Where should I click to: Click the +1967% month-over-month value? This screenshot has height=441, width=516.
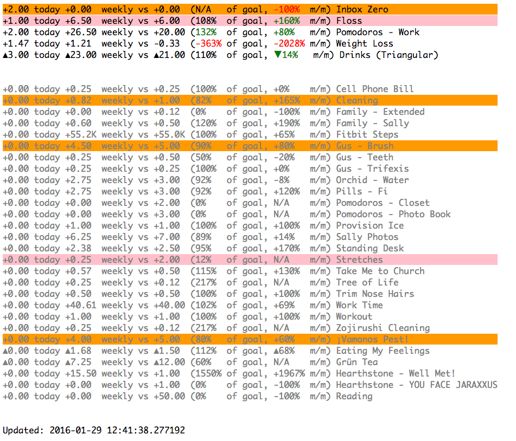tap(289, 374)
